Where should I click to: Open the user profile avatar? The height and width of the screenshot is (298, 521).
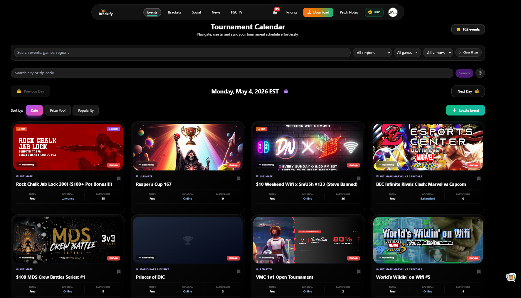coord(393,12)
